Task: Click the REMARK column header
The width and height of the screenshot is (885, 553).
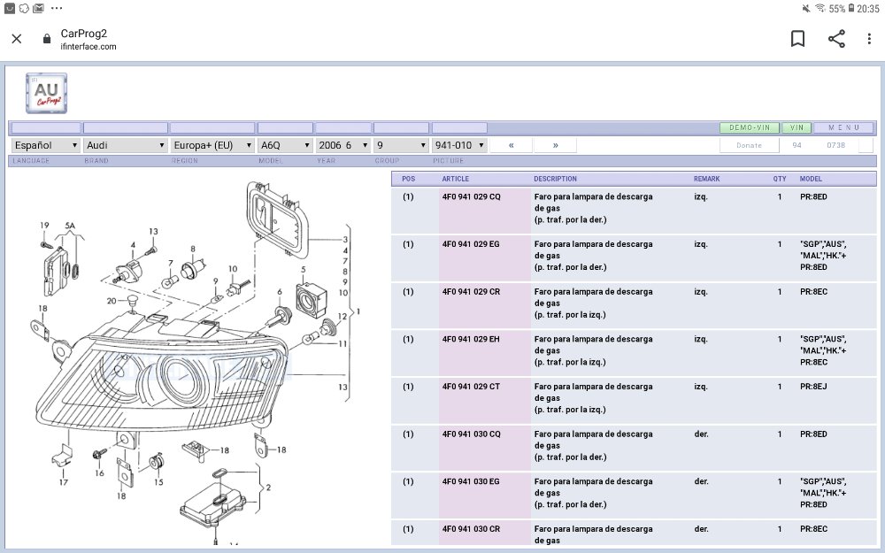Action: pyautogui.click(x=706, y=179)
